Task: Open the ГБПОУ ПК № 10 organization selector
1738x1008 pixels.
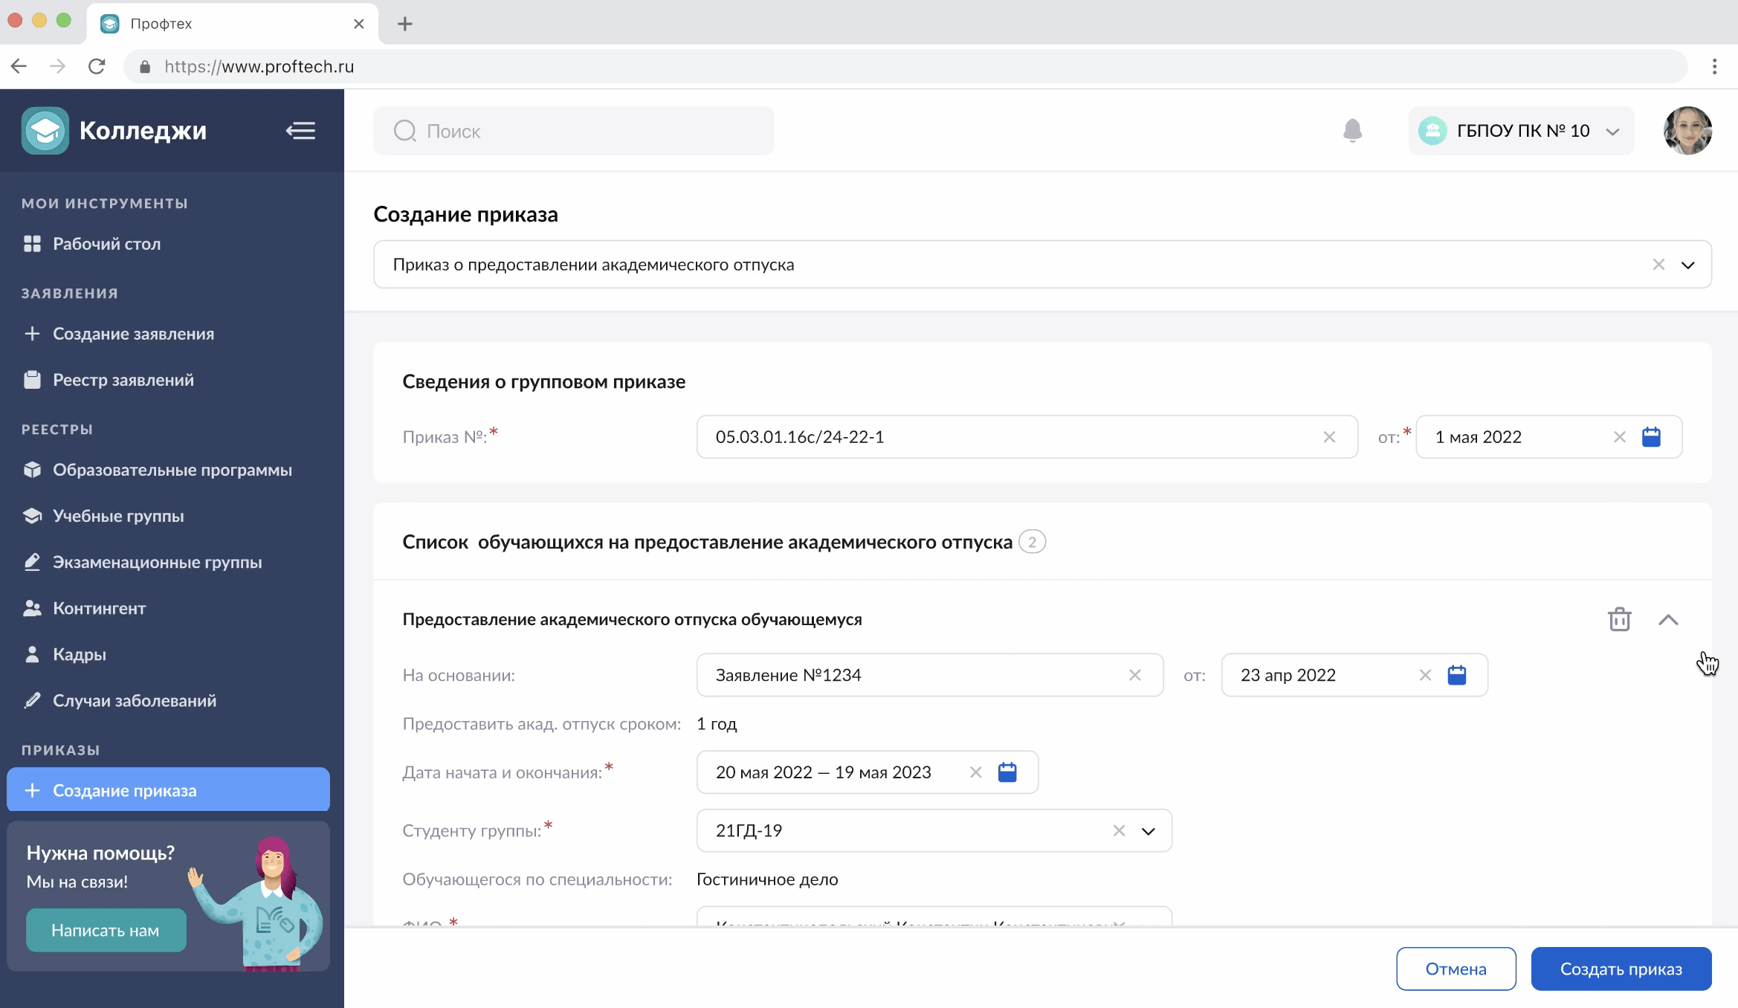Action: [1520, 131]
